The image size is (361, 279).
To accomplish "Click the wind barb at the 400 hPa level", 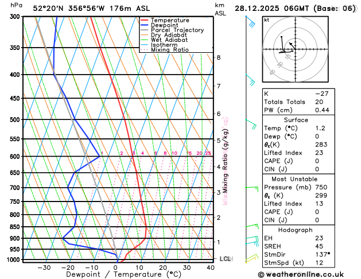I will [x=250, y=80].
